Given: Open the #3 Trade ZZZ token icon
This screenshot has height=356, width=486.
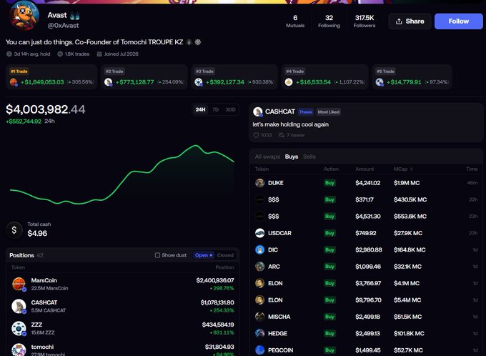Looking at the screenshot, I should click(x=199, y=82).
